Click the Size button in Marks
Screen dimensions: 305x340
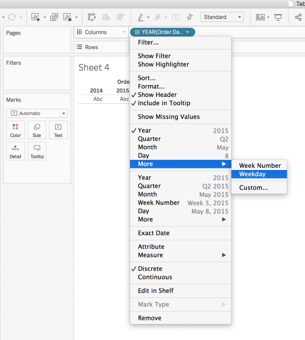[37, 130]
